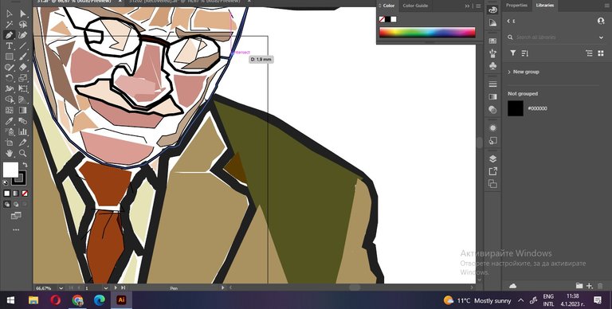Viewport: 612px width, 309px height.
Task: Select the Symbol Sprayer tool
Action: pyautogui.click(x=10, y=132)
